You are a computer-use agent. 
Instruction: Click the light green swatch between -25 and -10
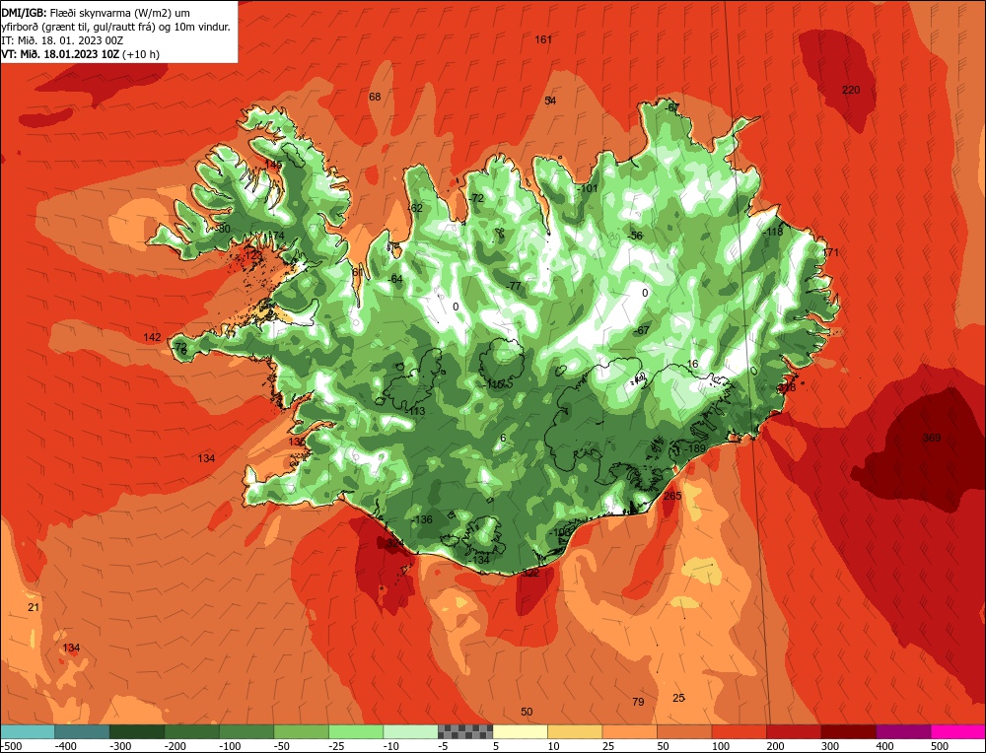tap(356, 731)
